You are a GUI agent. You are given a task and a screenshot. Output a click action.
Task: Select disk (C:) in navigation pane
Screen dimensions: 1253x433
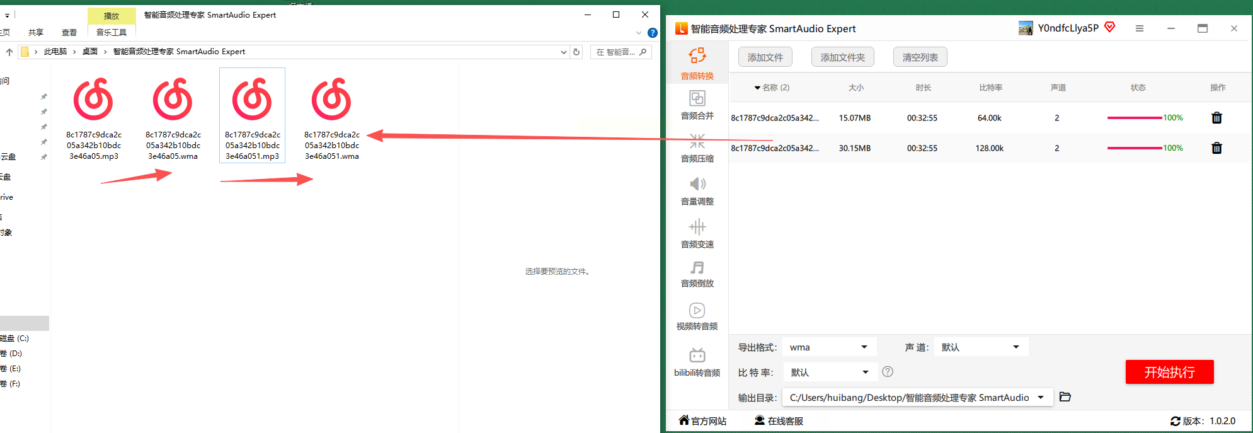[x=15, y=338]
